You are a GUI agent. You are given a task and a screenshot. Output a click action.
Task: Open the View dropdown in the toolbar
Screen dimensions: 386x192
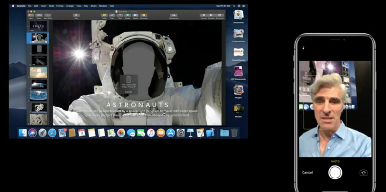31,15
